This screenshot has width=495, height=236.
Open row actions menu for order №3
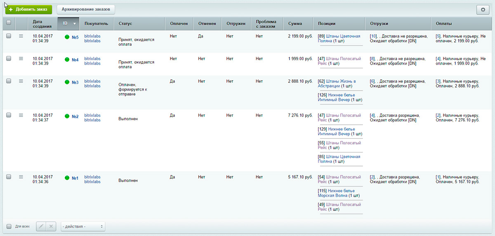[x=21, y=81]
